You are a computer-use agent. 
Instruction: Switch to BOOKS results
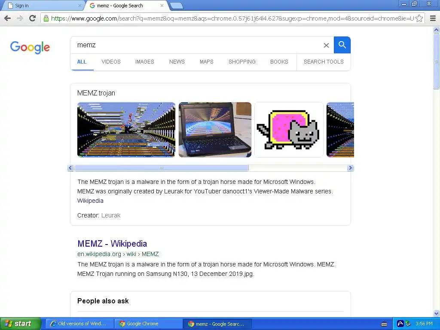tap(279, 62)
